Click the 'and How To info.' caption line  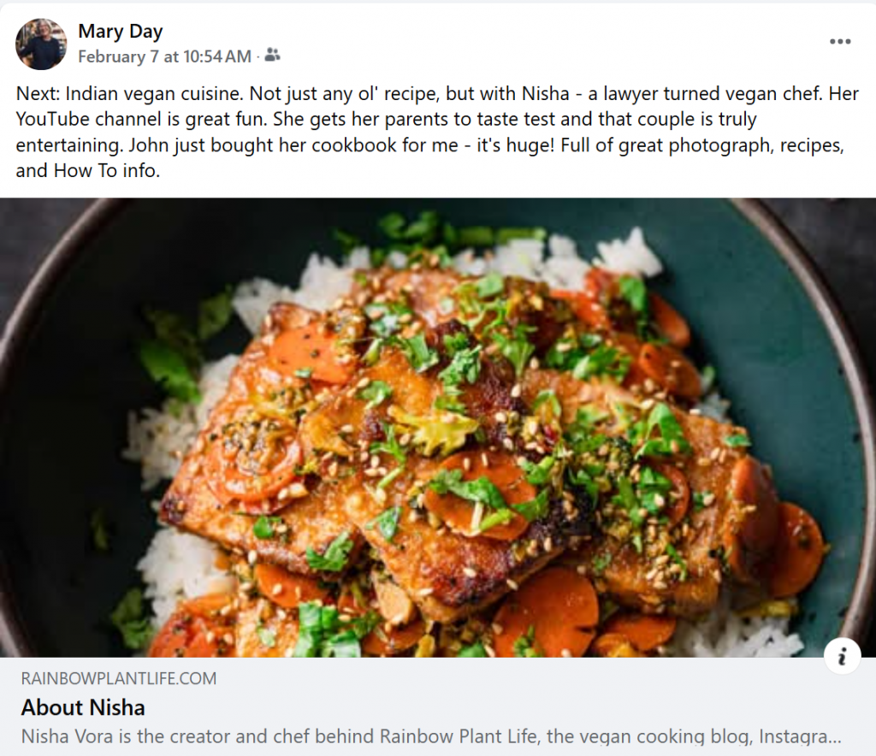pos(88,171)
